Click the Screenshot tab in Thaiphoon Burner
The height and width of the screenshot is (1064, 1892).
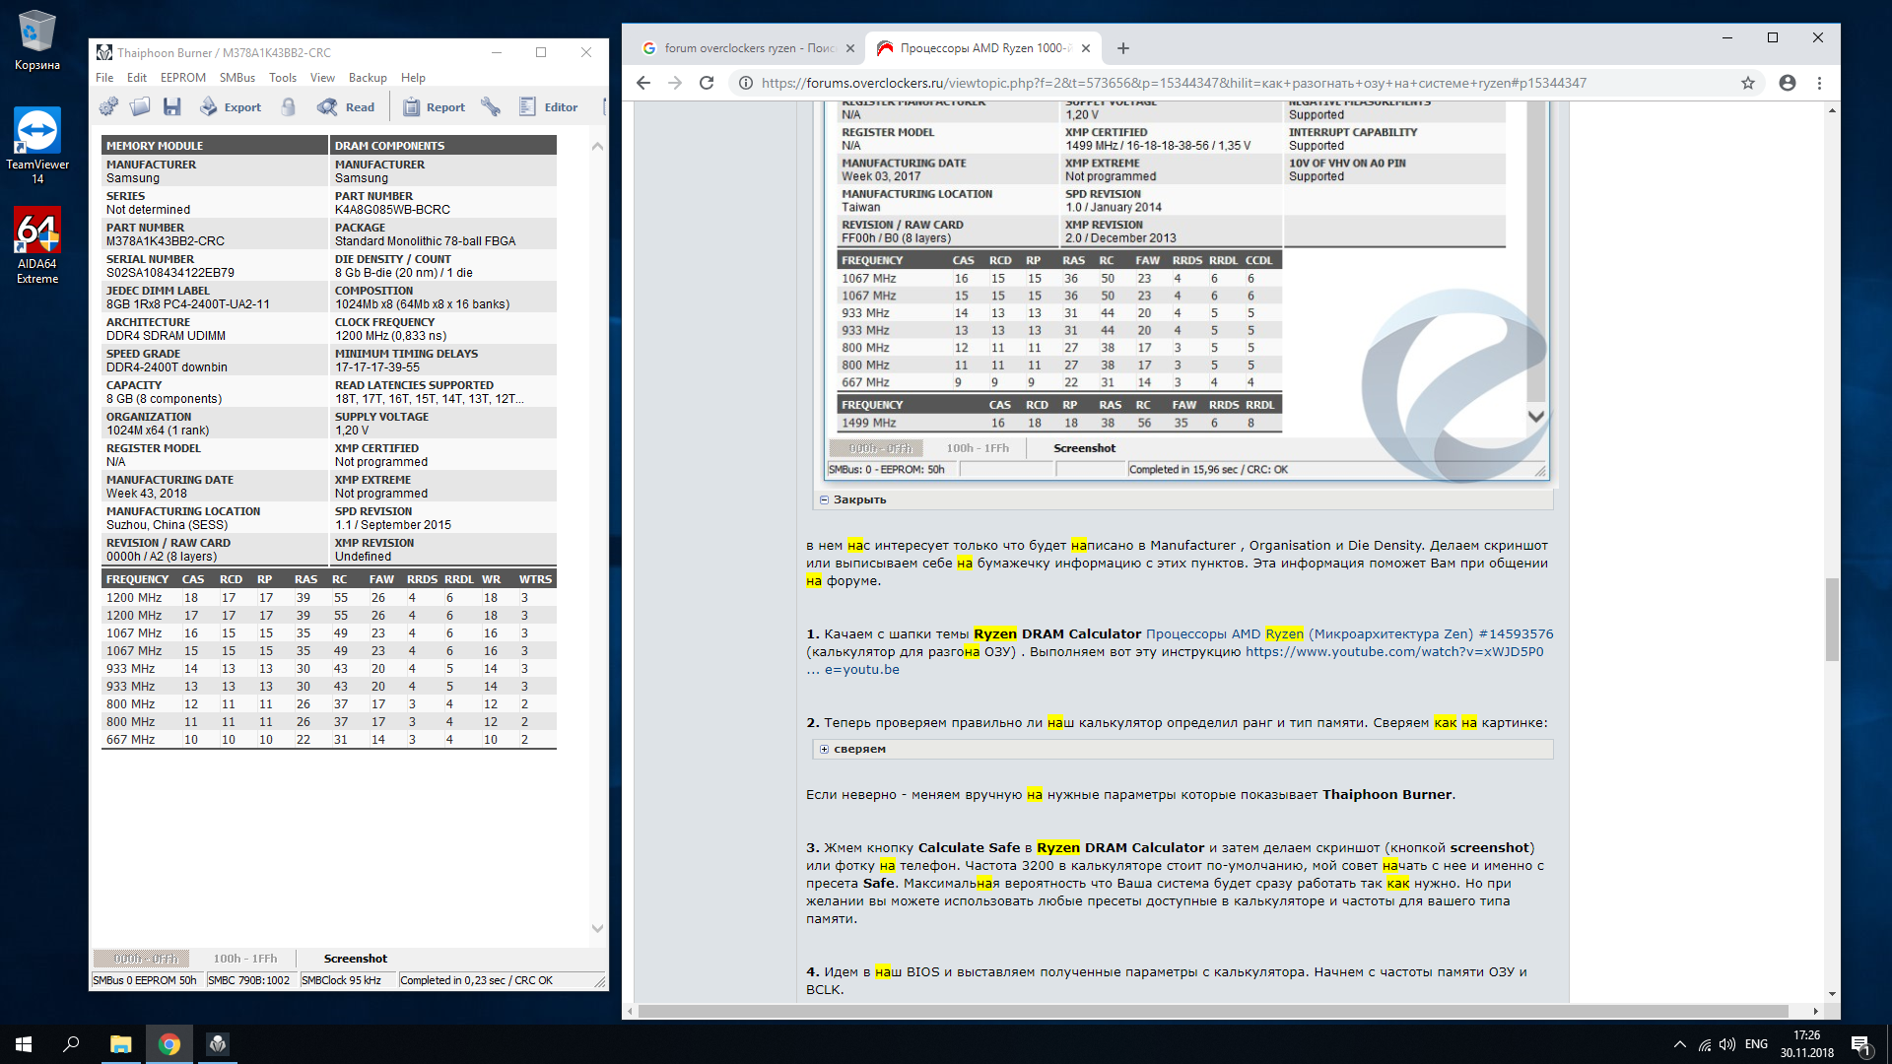355,959
